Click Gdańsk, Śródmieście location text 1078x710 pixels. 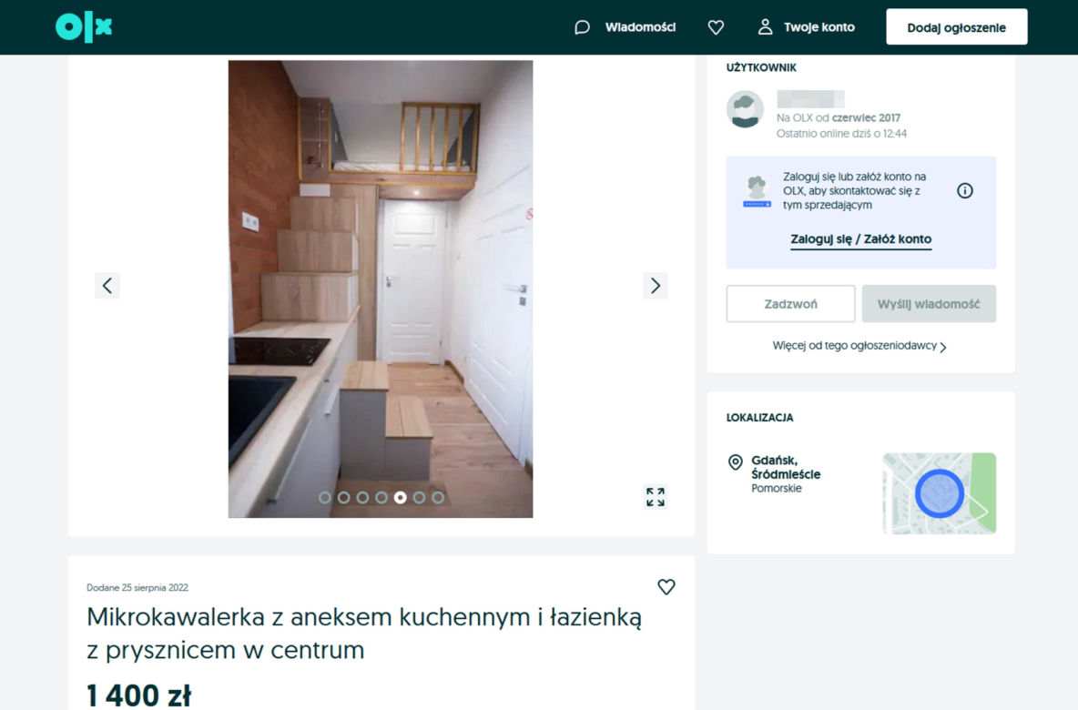pyautogui.click(x=786, y=467)
